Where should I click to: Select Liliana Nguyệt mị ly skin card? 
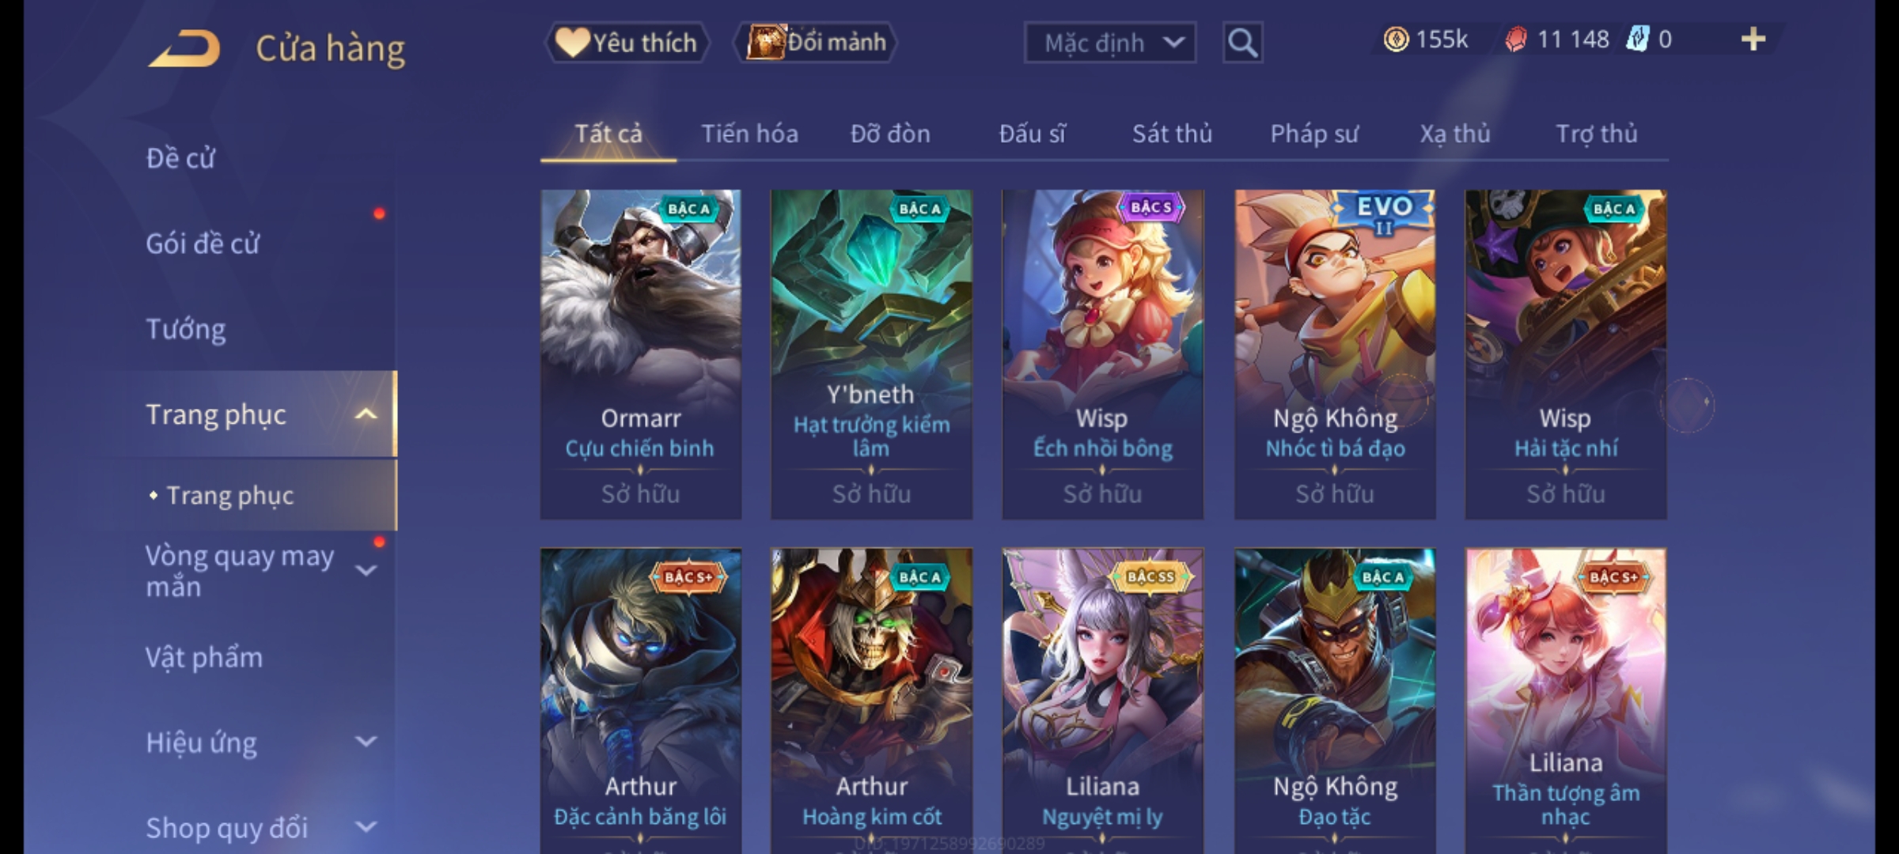[x=1102, y=701]
